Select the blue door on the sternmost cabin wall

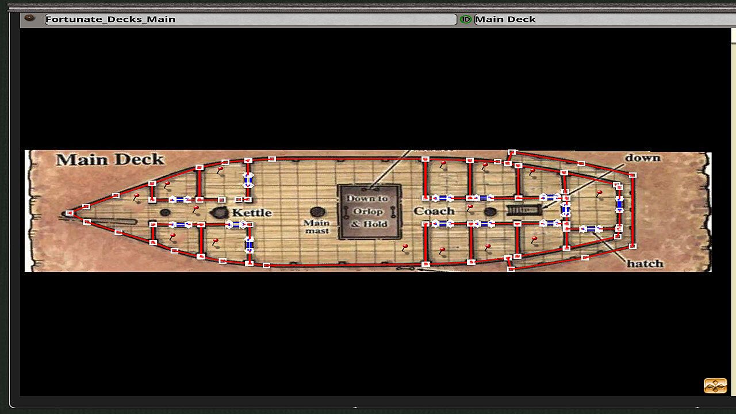click(x=619, y=204)
